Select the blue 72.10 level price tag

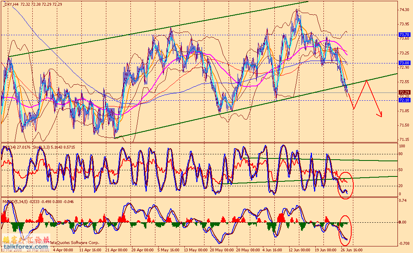pyautogui.click(x=404, y=100)
